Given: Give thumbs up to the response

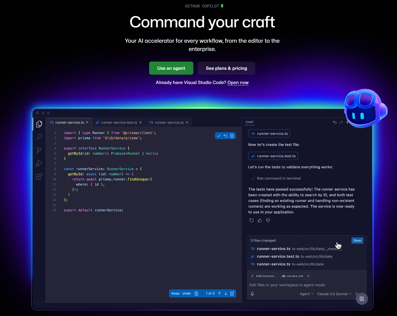Looking at the screenshot, I should pyautogui.click(x=260, y=220).
